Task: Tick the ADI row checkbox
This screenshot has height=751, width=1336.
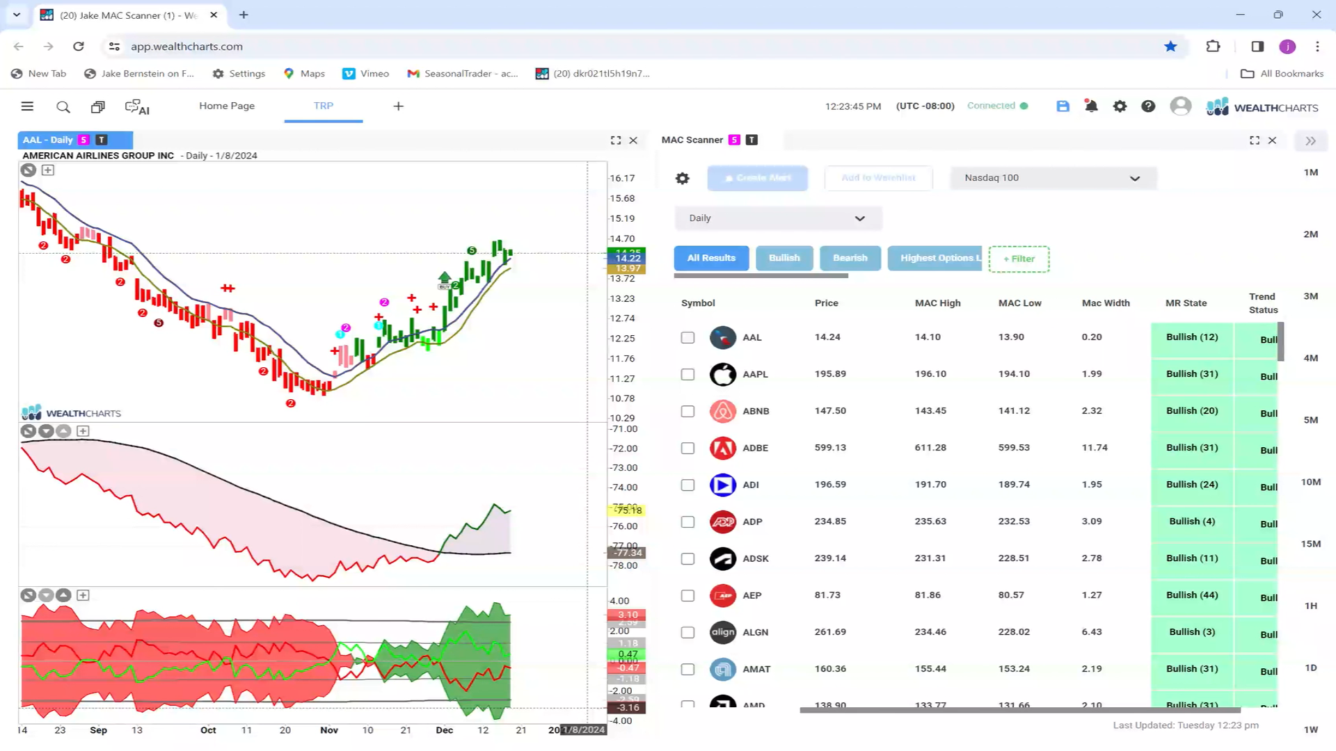Action: [687, 485]
